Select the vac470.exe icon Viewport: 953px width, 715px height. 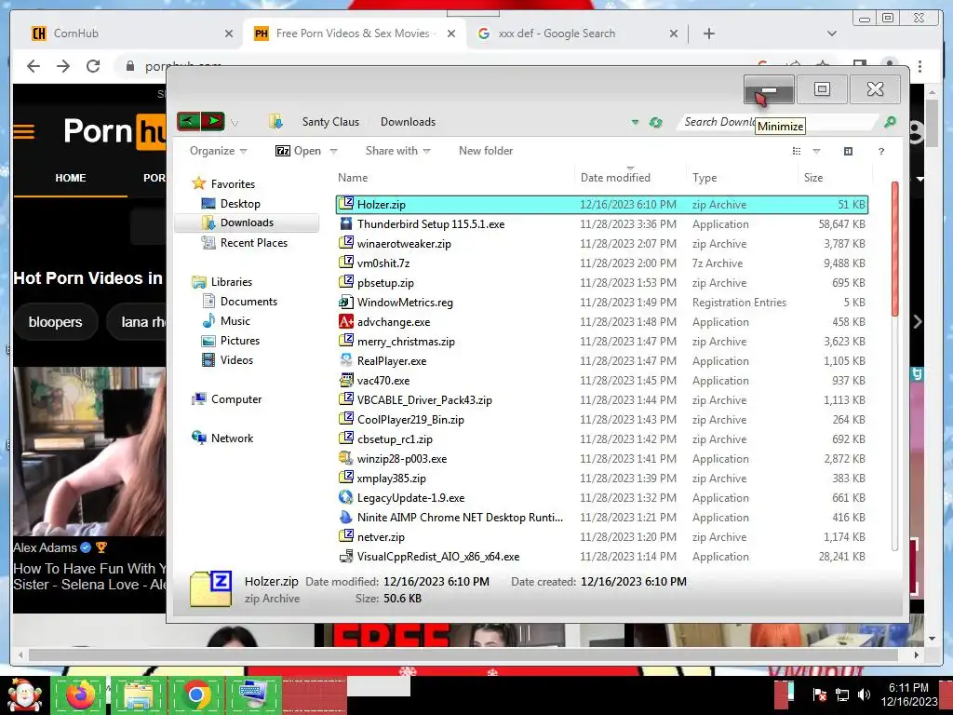click(x=346, y=381)
